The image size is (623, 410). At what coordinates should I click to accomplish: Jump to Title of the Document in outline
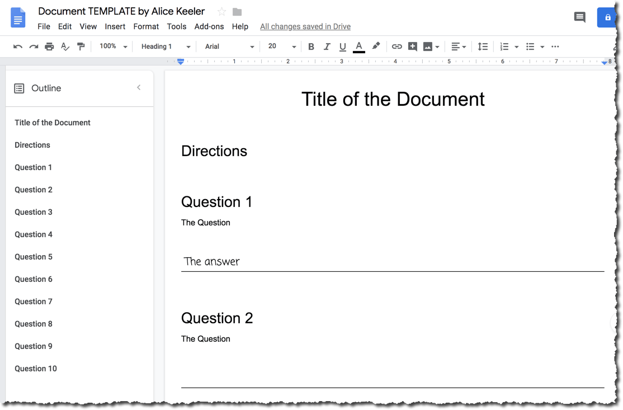point(53,122)
